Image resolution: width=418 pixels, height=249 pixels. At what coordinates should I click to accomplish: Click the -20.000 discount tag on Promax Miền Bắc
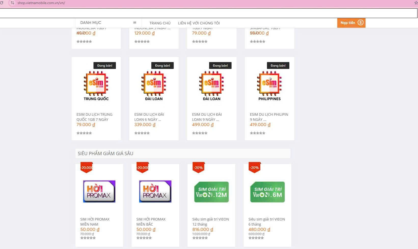143,168
